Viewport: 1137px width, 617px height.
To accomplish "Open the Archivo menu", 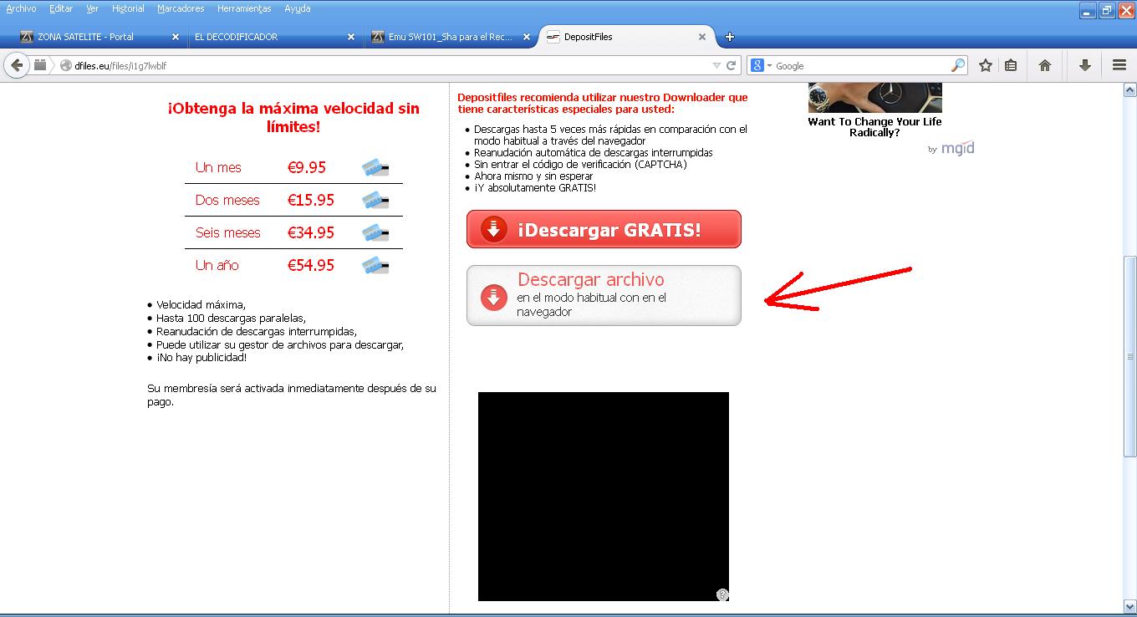I will pos(21,8).
